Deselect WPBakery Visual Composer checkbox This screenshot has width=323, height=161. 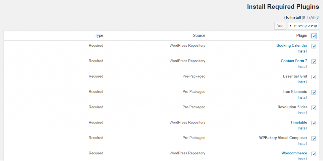click(314, 139)
